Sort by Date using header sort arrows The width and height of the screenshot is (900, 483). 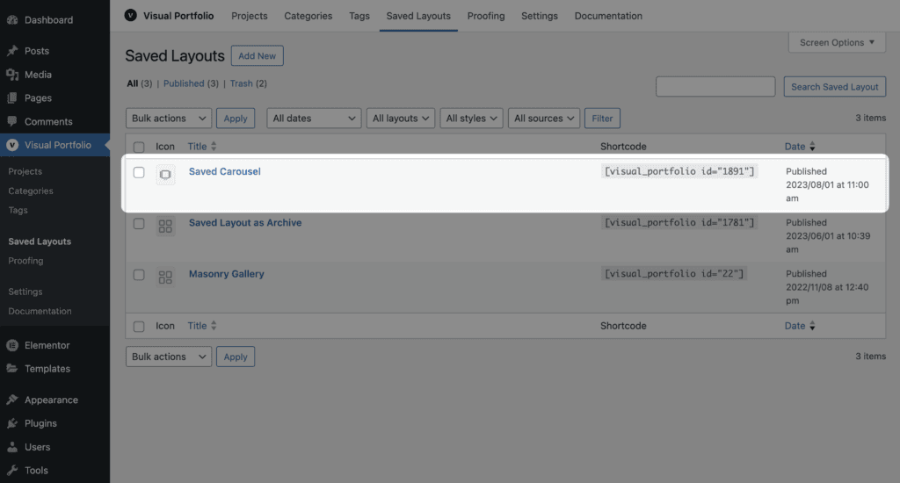[x=812, y=147]
